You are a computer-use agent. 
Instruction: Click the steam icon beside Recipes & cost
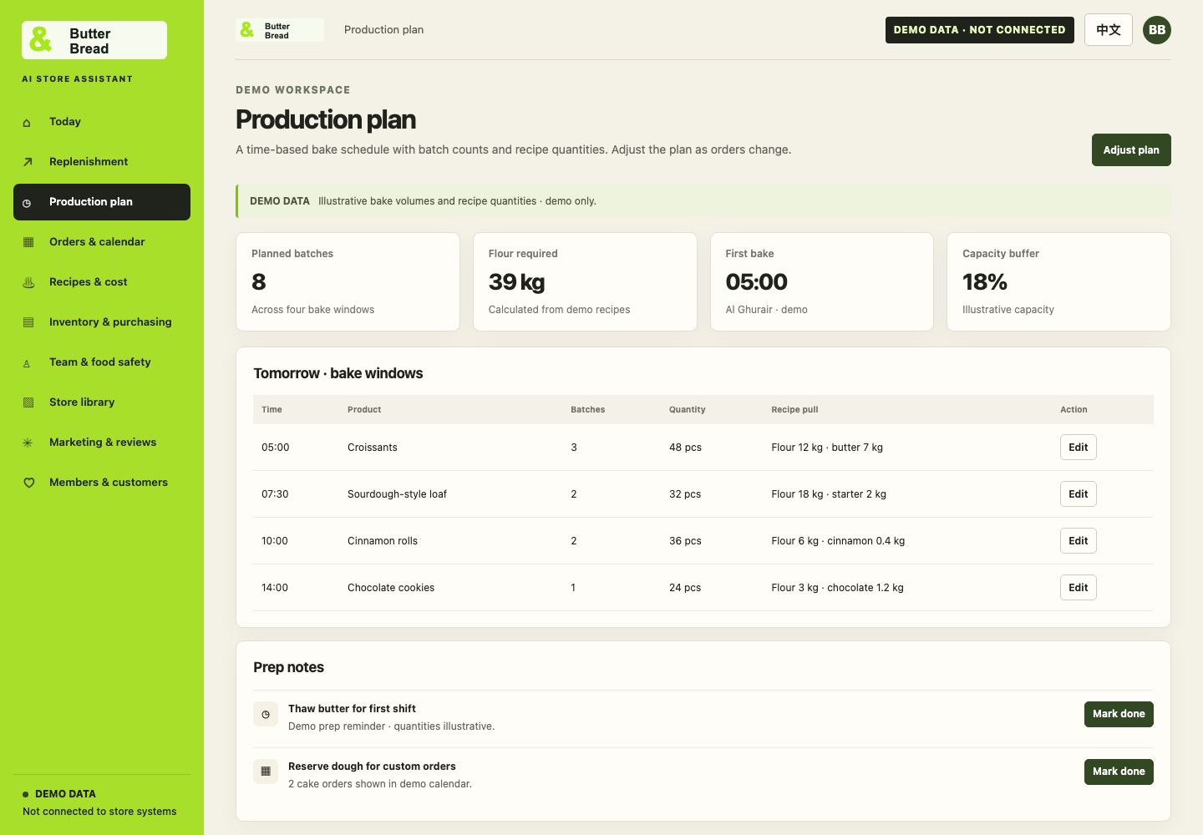pyautogui.click(x=28, y=282)
